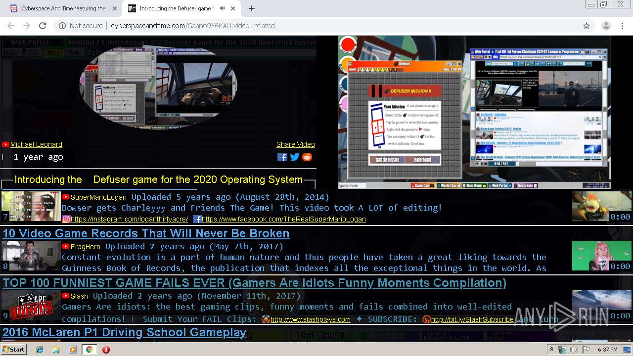Open 10 Video Game Records That Will Never Be Broken

coord(146,233)
